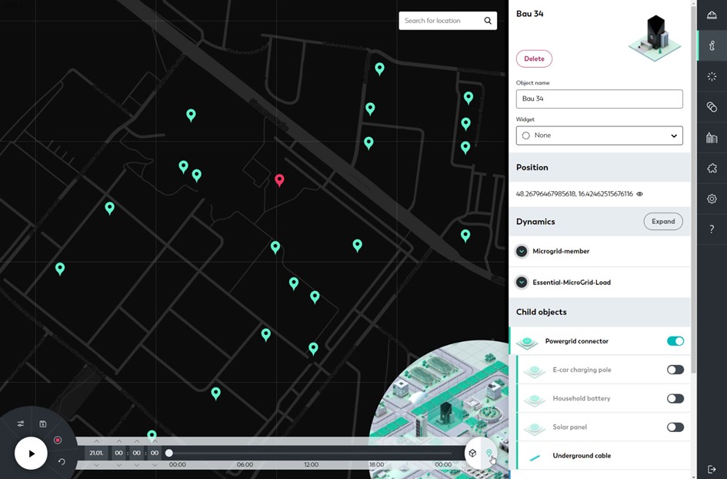The width and height of the screenshot is (727, 479).
Task: Click the E-car charging pole icon
Action: [x=534, y=371]
